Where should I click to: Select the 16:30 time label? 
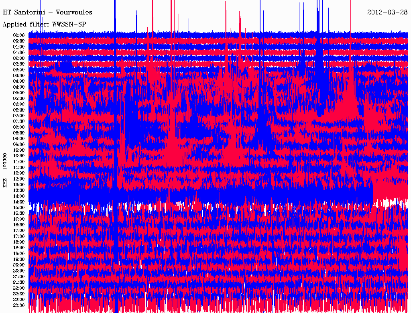pos(19,225)
